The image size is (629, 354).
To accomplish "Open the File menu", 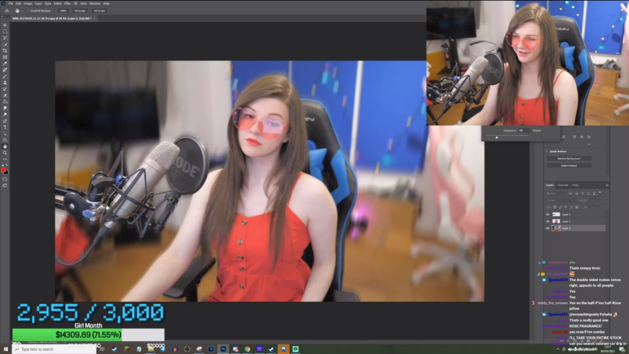I will click(11, 3).
